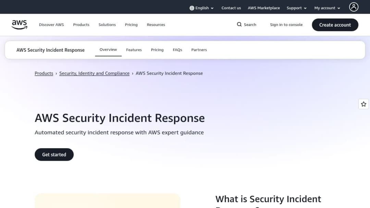Switch to the FAQs tab
The height and width of the screenshot is (208, 370).
click(177, 50)
